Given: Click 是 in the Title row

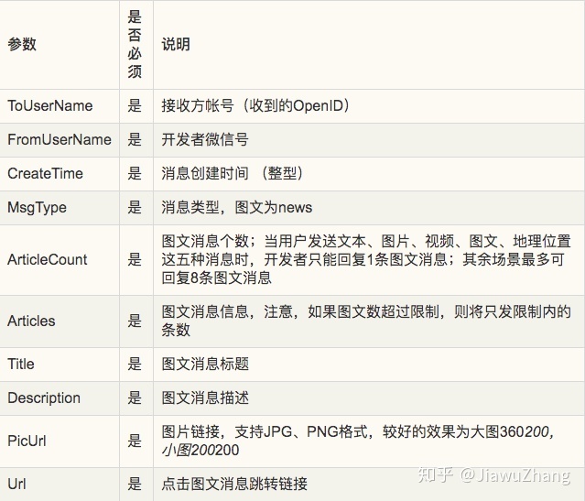Looking at the screenshot, I should pyautogui.click(x=135, y=365).
